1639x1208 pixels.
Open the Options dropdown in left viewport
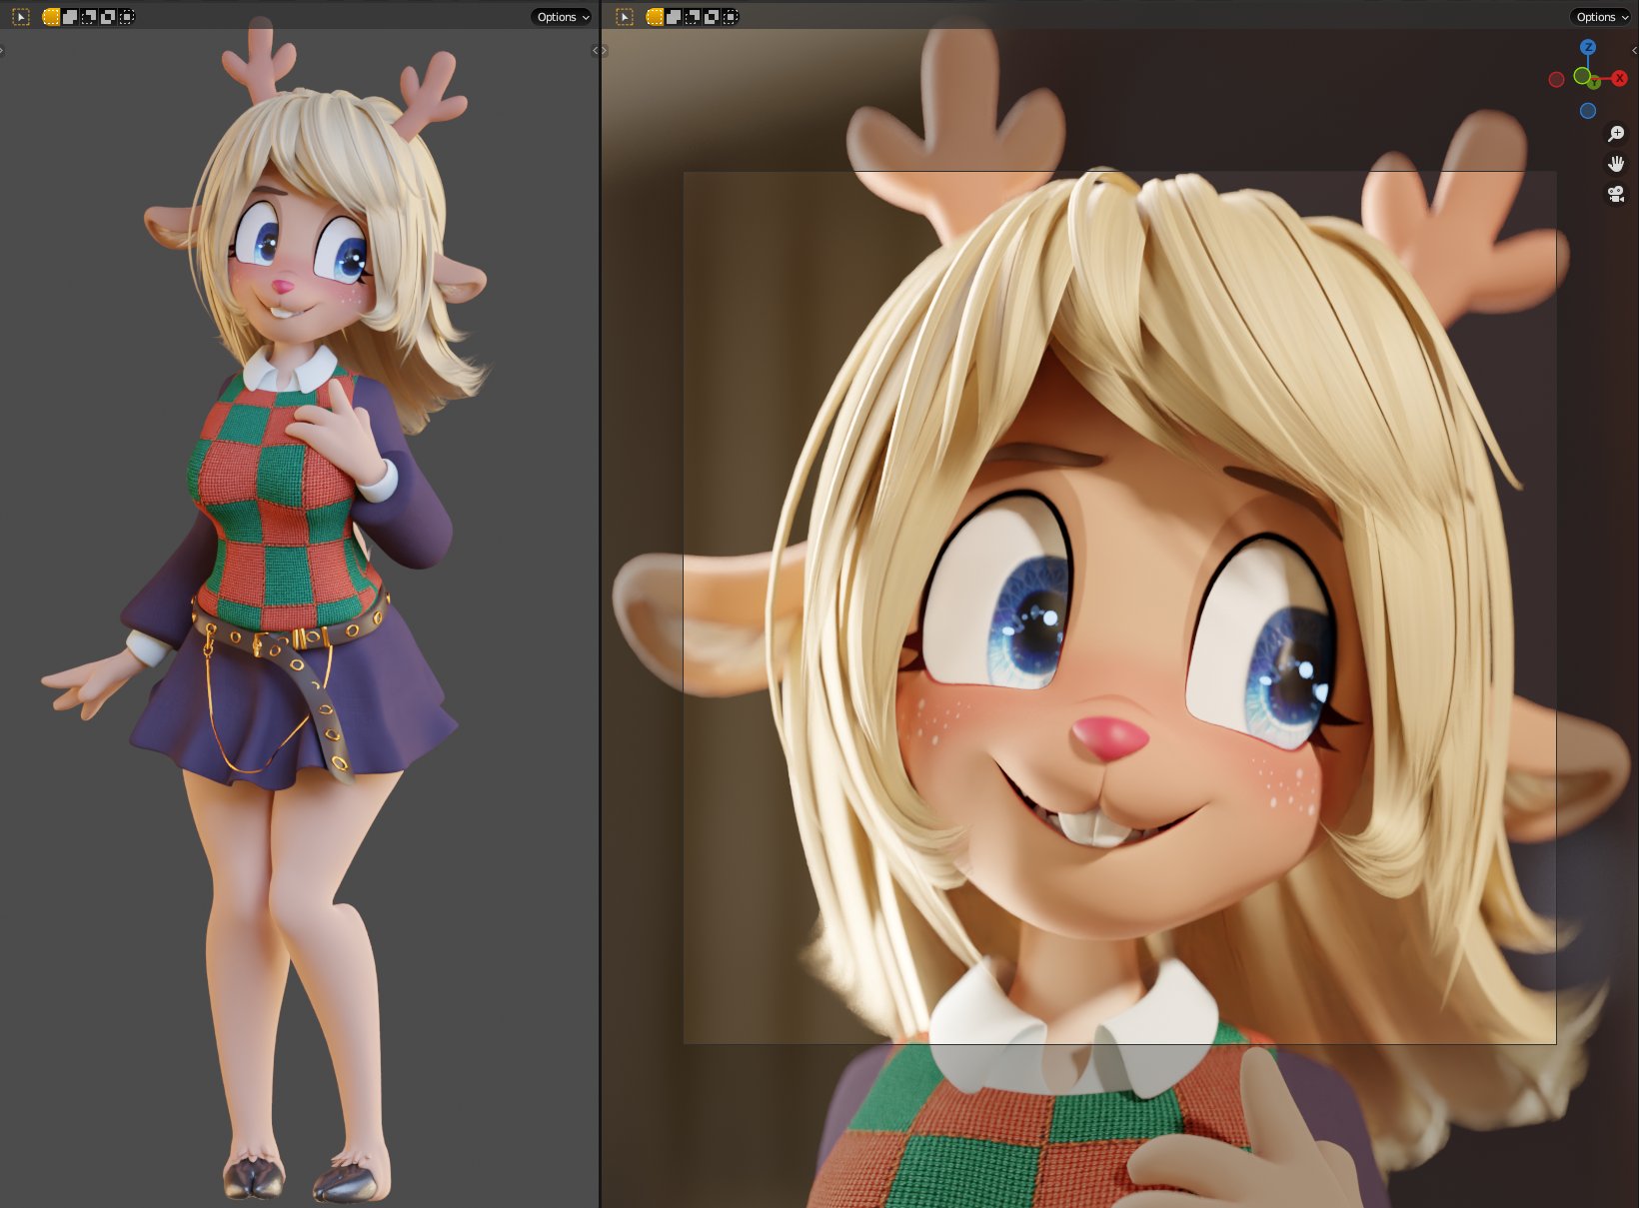pos(563,17)
